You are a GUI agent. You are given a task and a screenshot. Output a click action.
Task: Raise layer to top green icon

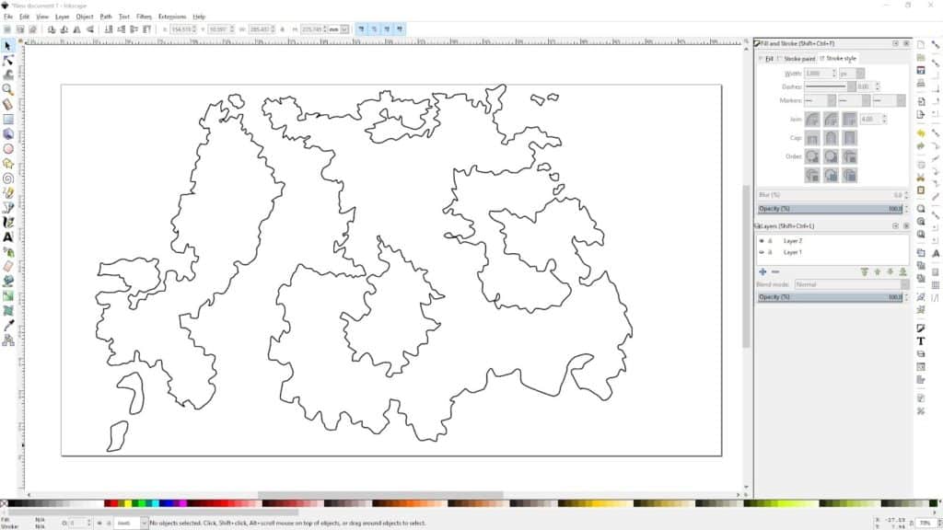click(x=864, y=271)
